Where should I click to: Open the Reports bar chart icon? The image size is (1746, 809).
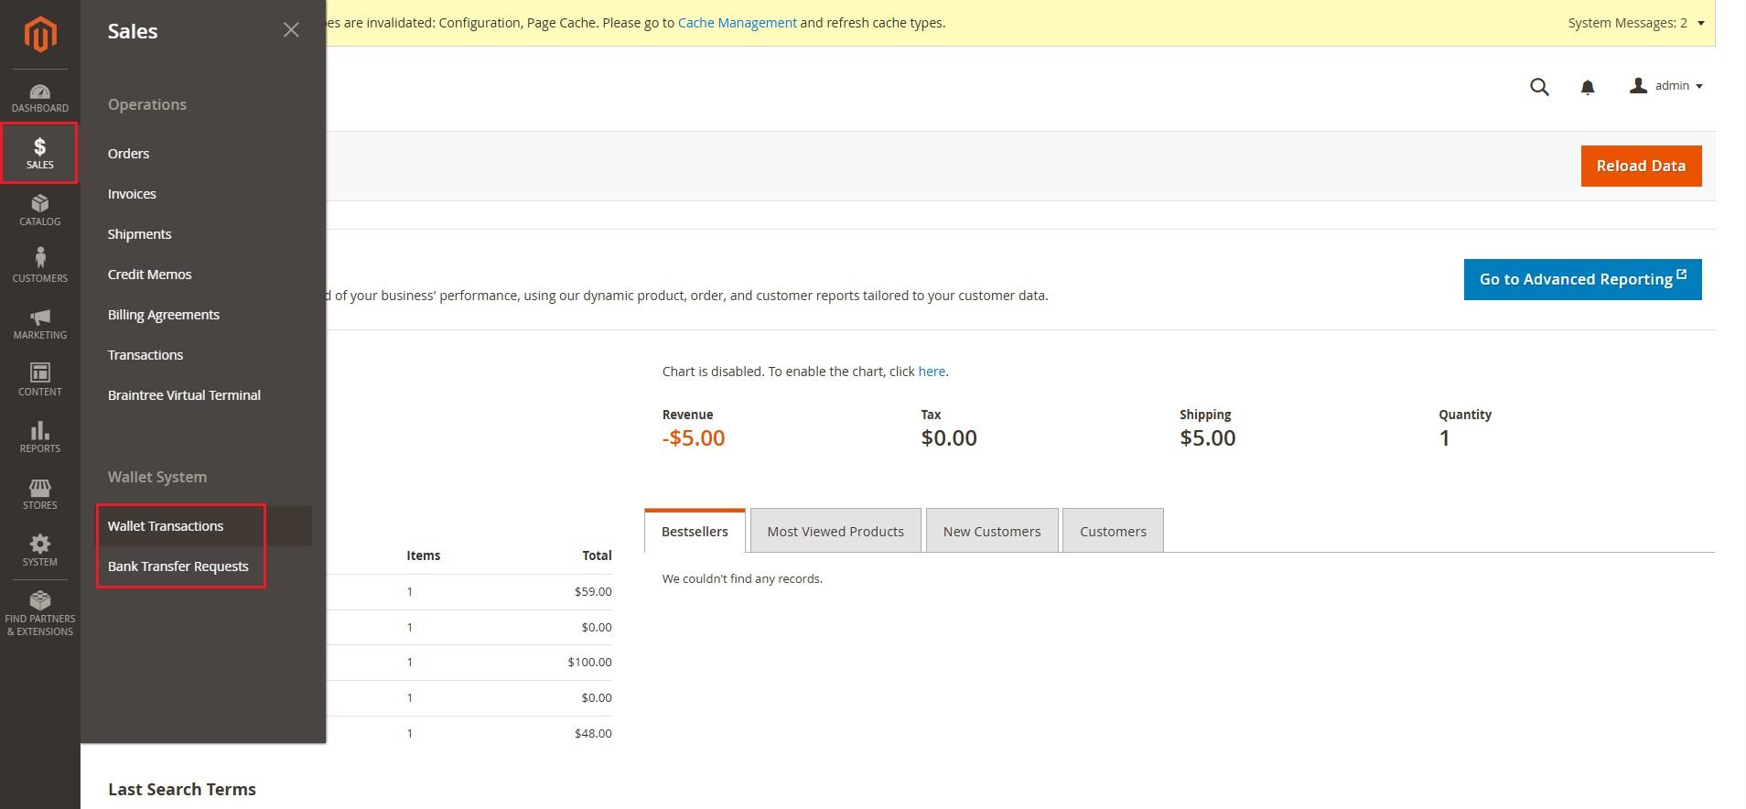coord(39,437)
